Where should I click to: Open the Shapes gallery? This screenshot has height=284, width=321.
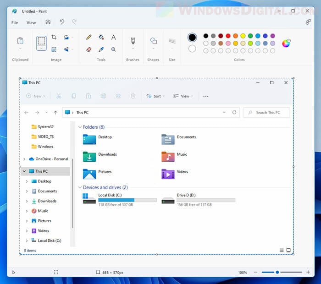click(x=153, y=41)
